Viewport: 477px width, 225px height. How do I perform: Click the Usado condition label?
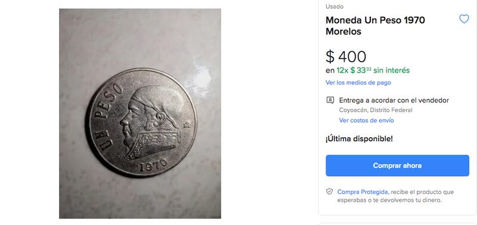click(x=334, y=7)
